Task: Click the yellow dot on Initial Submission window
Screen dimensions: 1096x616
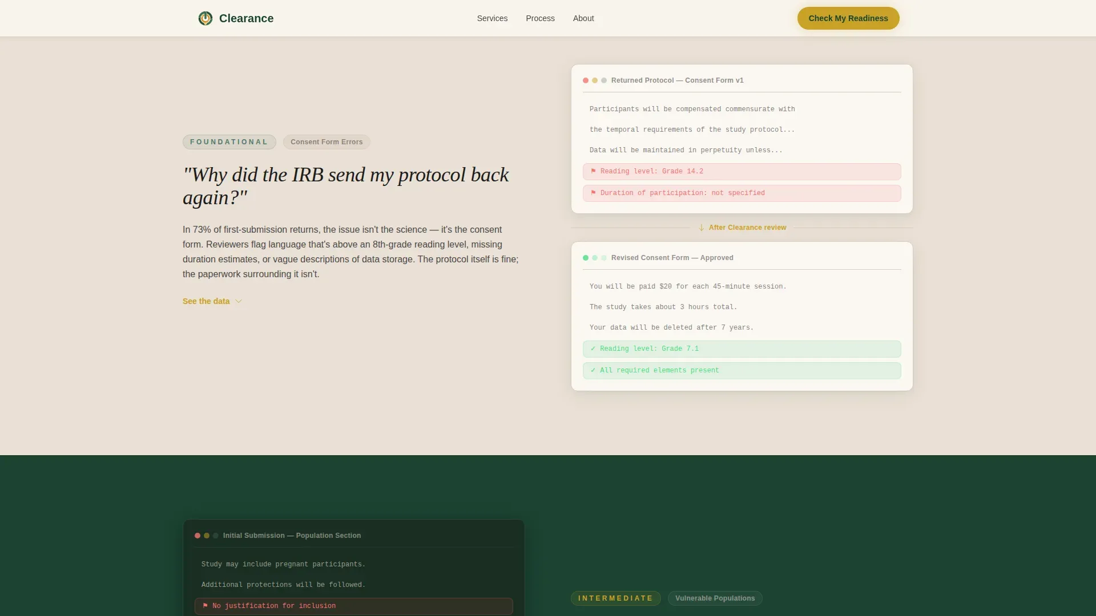Action: [x=207, y=536]
